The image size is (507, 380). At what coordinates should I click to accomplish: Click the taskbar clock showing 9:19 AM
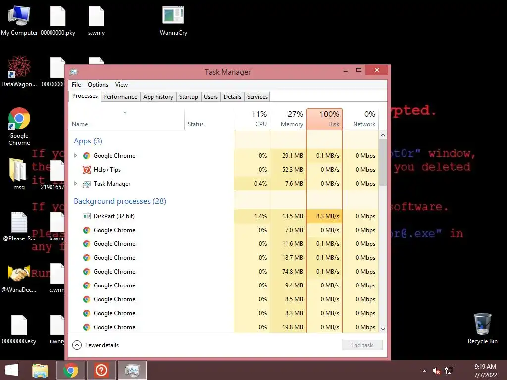point(485,371)
